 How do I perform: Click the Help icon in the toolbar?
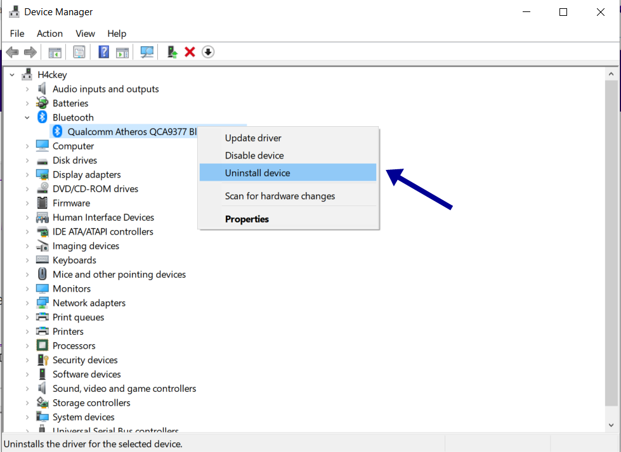tap(103, 51)
